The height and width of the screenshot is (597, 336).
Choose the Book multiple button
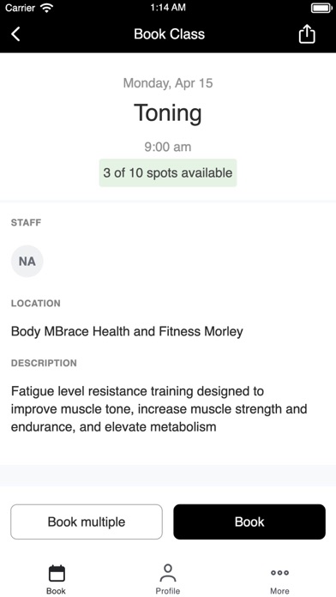[87, 522]
